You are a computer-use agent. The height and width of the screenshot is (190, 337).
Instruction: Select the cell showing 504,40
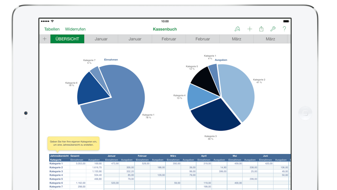pos(95,175)
